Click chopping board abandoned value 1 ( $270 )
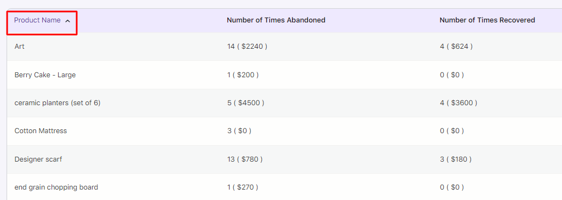The width and height of the screenshot is (562, 200). point(242,187)
